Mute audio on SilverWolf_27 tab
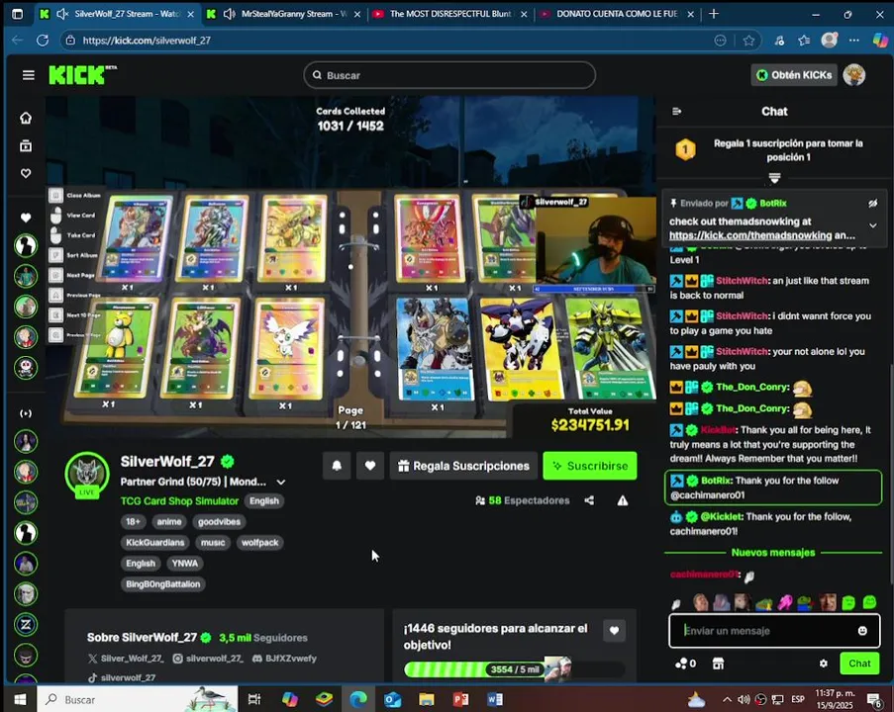 click(62, 14)
